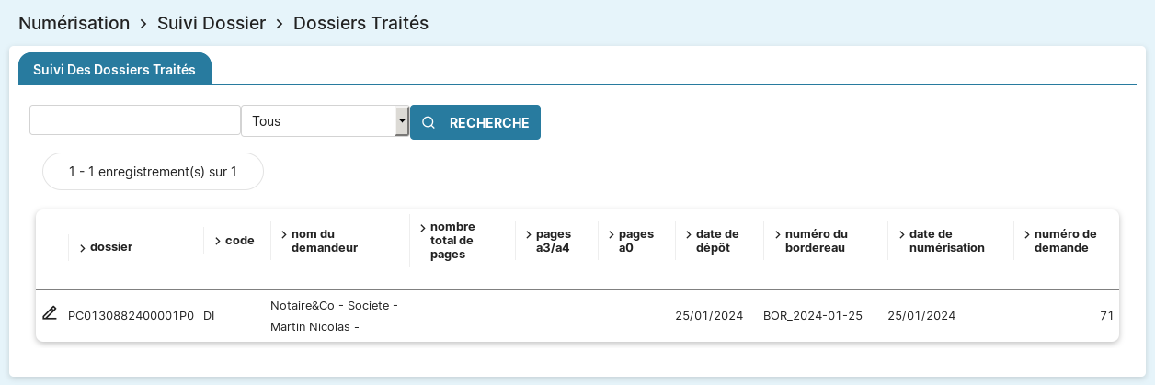The height and width of the screenshot is (385, 1155).
Task: Click the record count pagination indicator
Action: [x=153, y=172]
